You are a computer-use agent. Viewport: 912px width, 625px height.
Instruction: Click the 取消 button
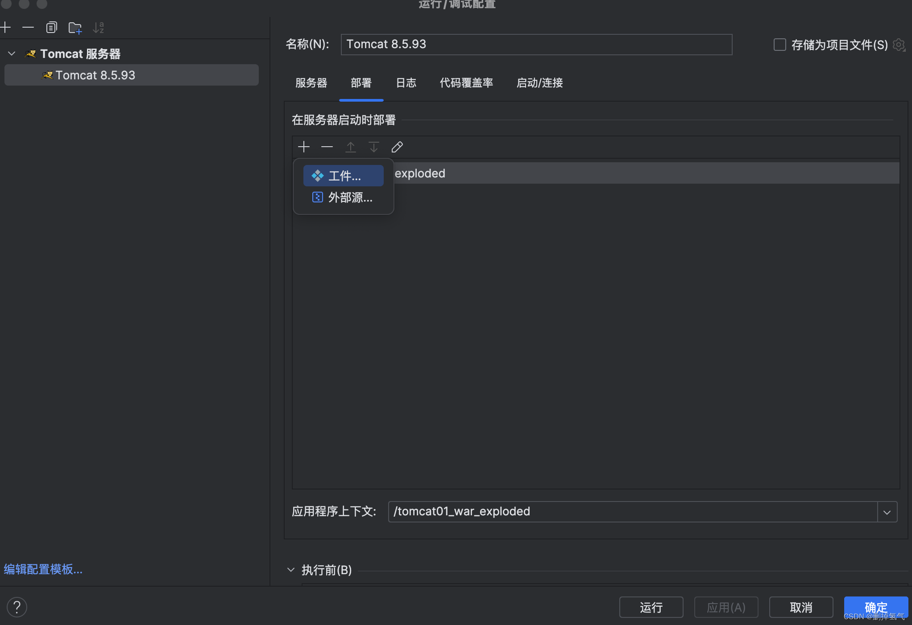tap(801, 607)
